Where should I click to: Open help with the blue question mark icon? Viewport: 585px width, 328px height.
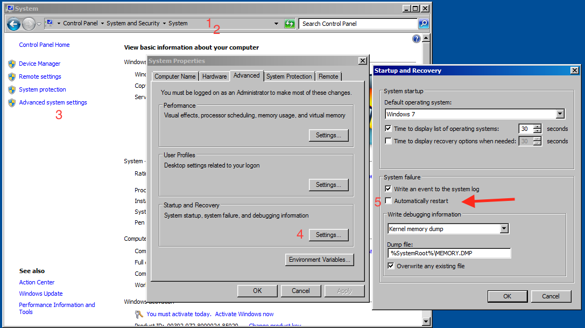click(416, 39)
